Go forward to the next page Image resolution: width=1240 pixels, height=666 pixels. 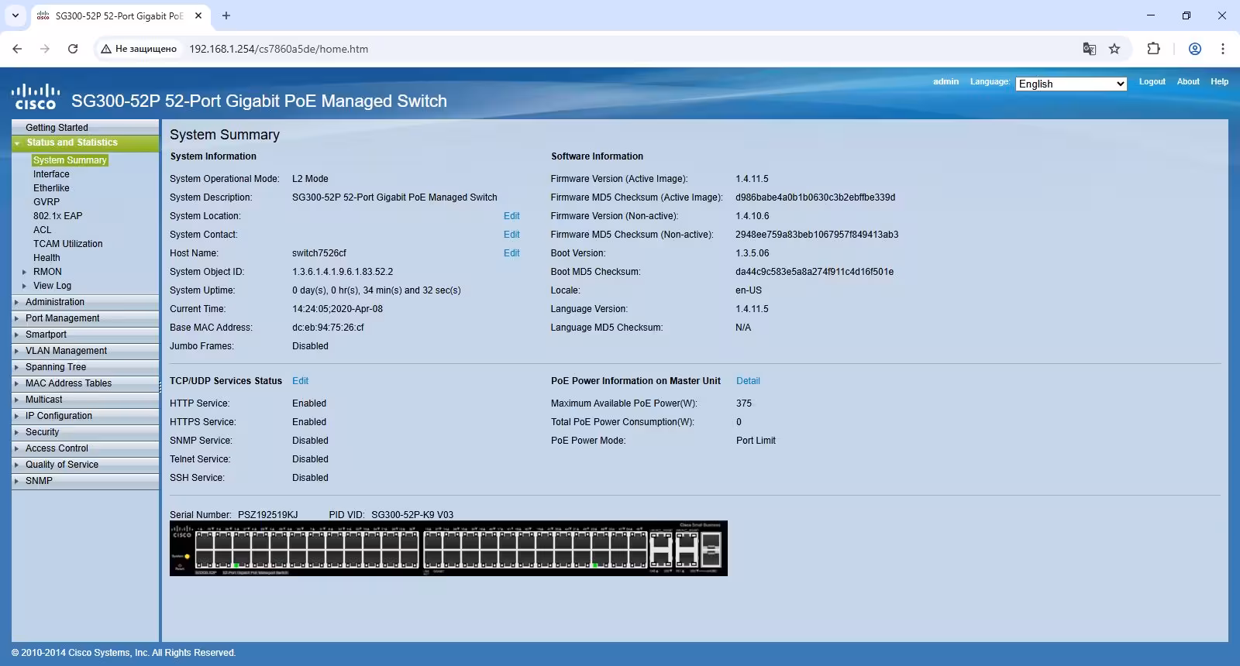(x=45, y=49)
